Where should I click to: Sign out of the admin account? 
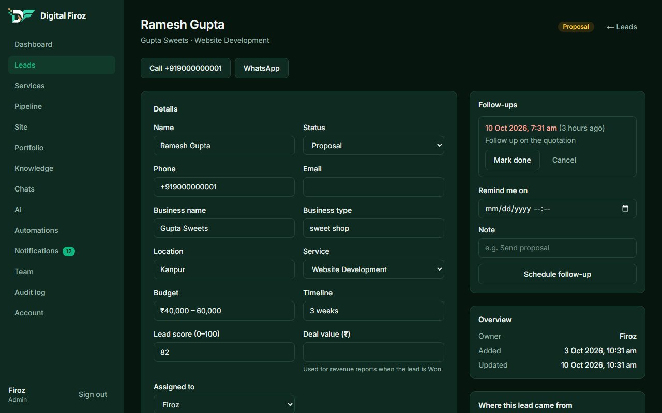93,394
